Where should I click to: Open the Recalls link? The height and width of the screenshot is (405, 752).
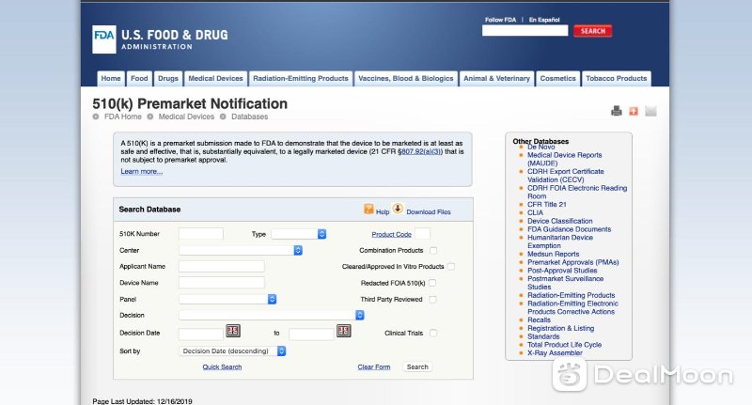point(539,319)
